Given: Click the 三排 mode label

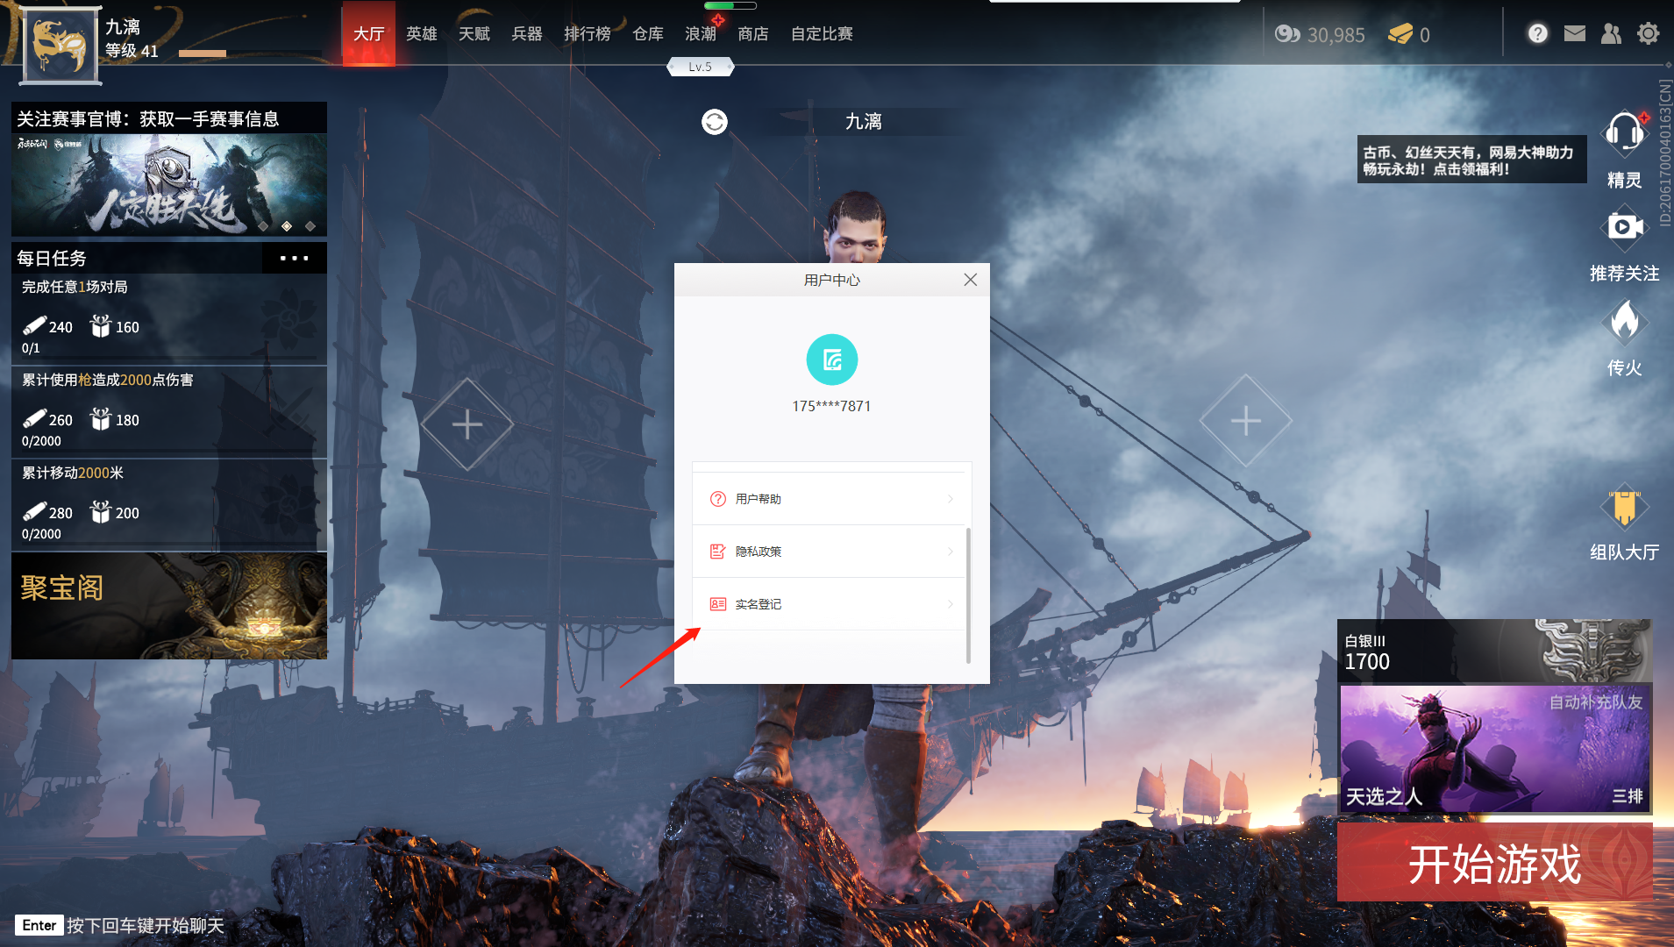Looking at the screenshot, I should (x=1628, y=796).
